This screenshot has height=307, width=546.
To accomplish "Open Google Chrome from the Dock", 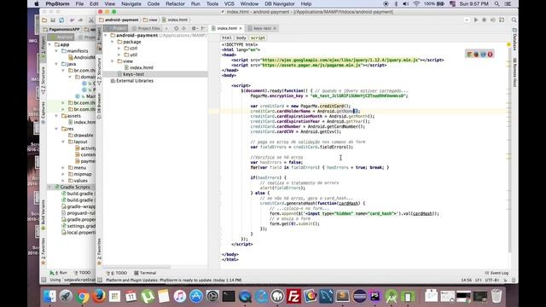I will [82, 296].
